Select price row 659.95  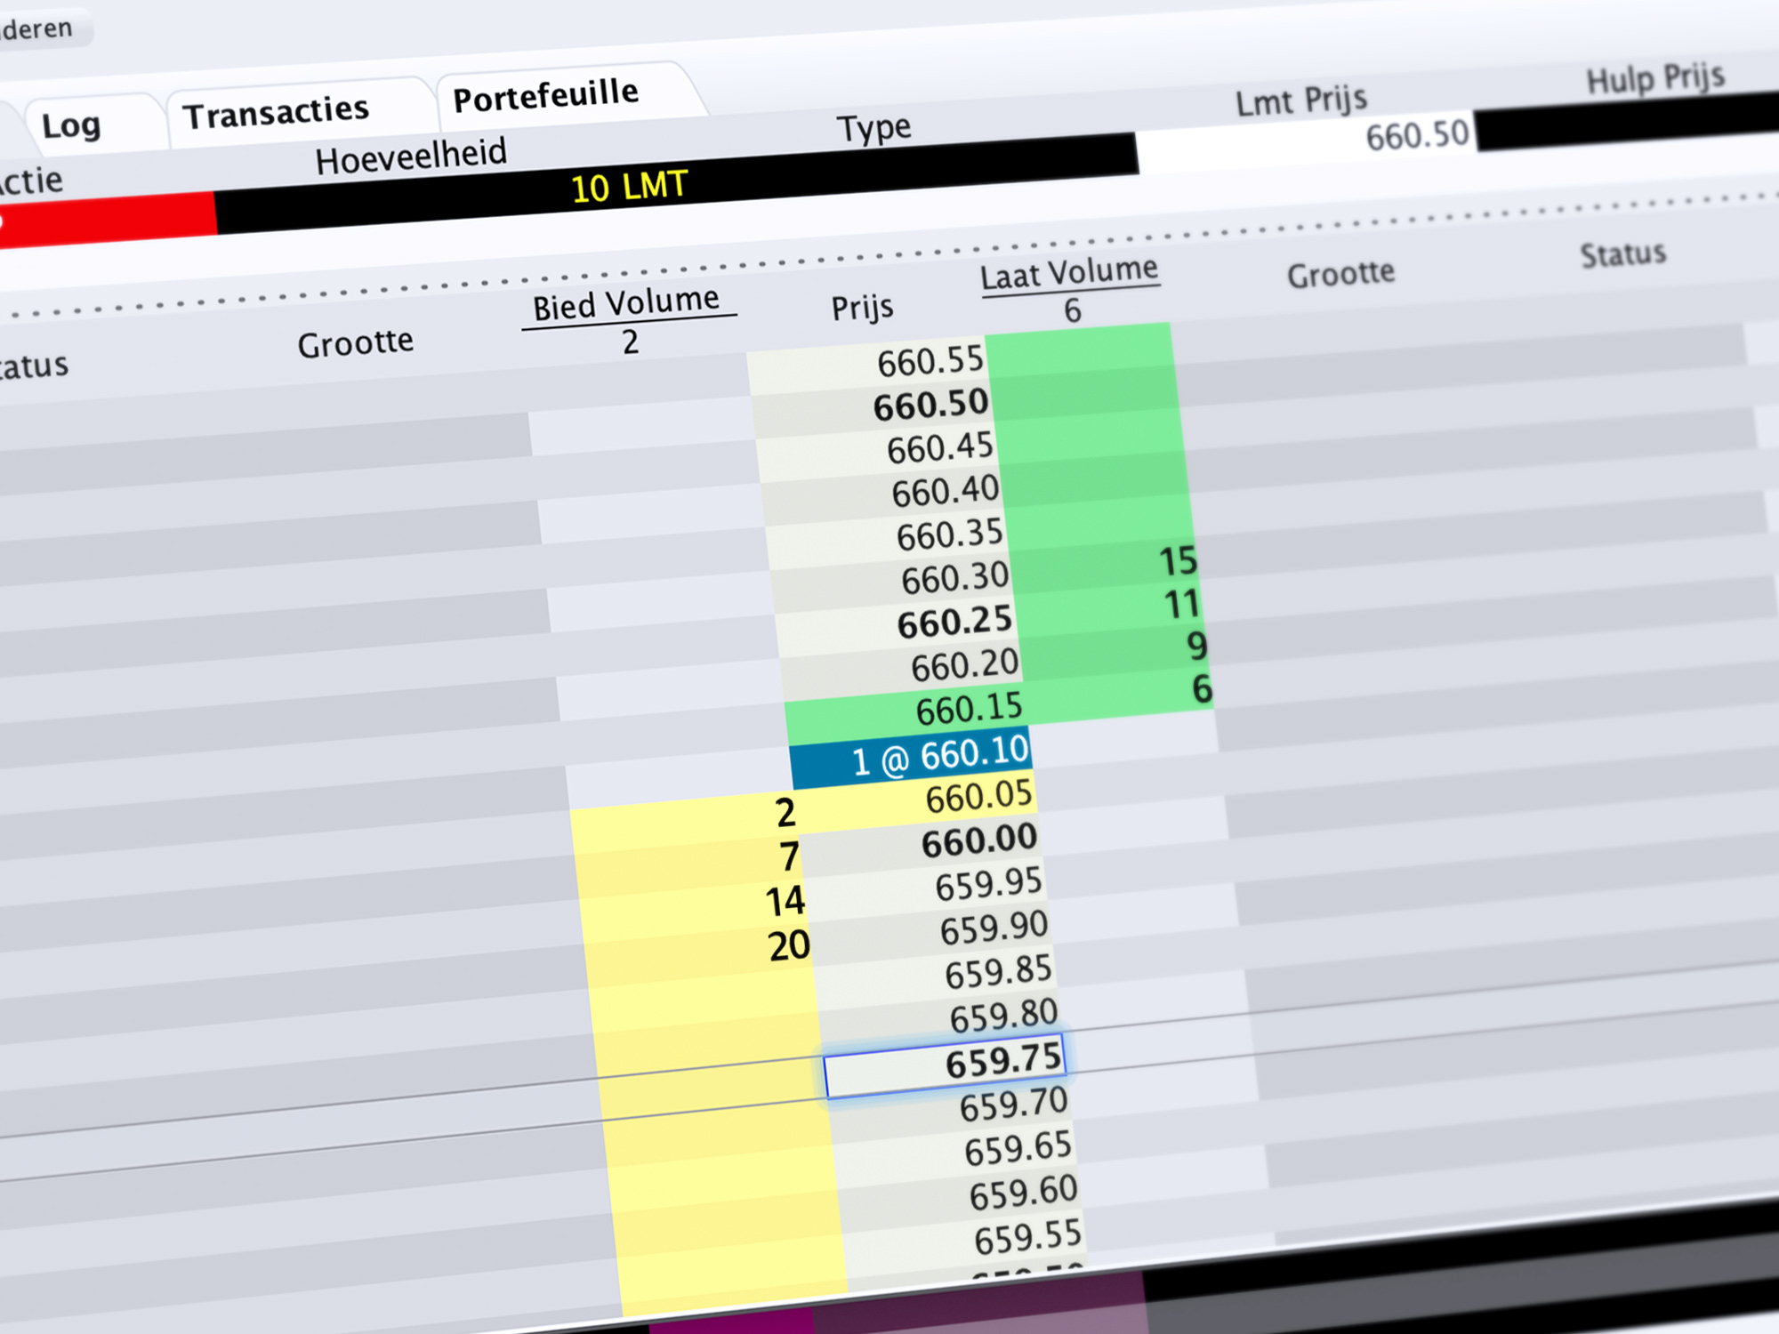click(927, 887)
